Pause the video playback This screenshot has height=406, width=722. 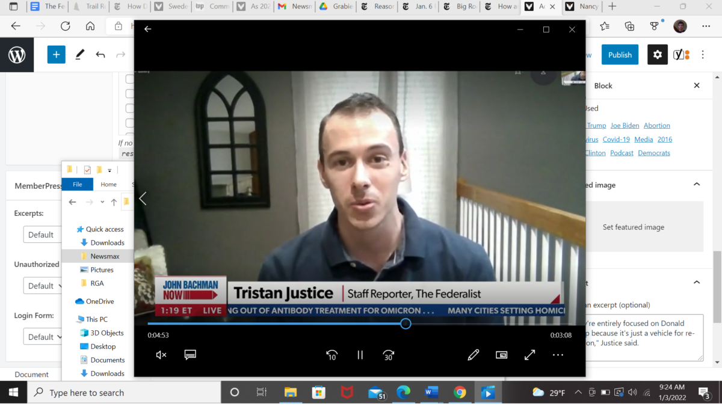(360, 355)
